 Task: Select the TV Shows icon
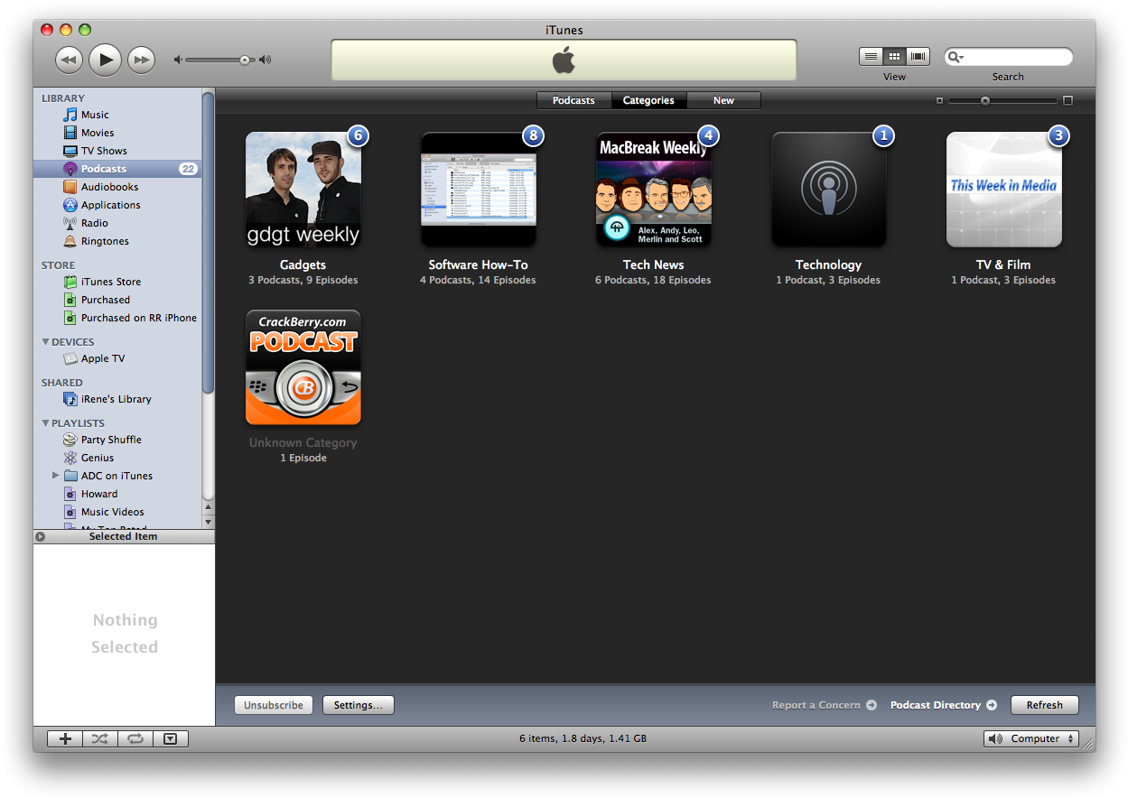(70, 151)
